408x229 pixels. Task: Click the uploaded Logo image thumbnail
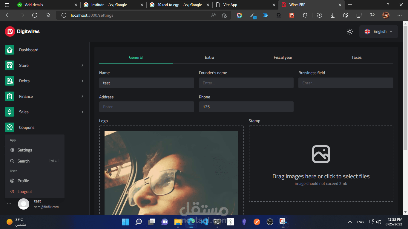pyautogui.click(x=171, y=173)
